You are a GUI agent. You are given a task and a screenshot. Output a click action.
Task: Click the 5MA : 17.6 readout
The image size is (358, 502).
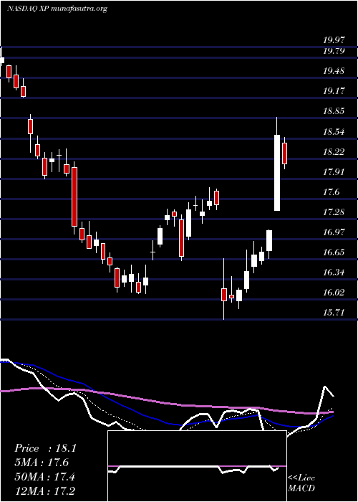[x=42, y=463]
